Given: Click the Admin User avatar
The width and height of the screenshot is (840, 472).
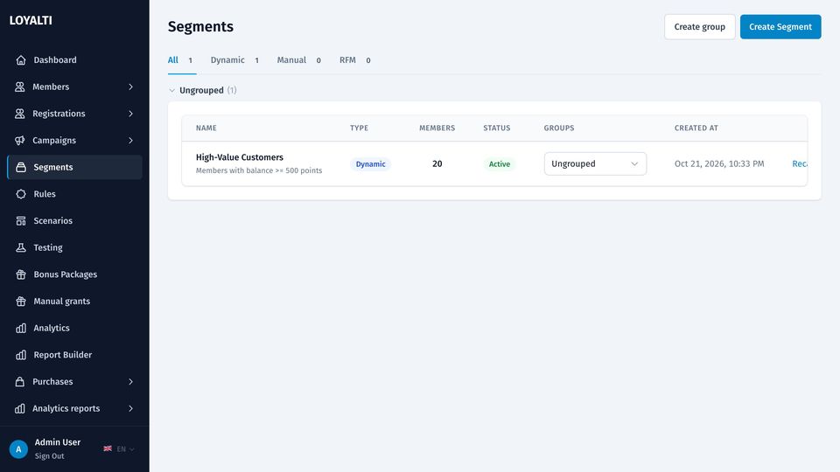Looking at the screenshot, I should click(18, 449).
